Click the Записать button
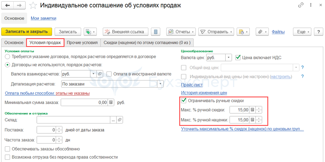Screen dimensions: 325x162 (x=68, y=32)
